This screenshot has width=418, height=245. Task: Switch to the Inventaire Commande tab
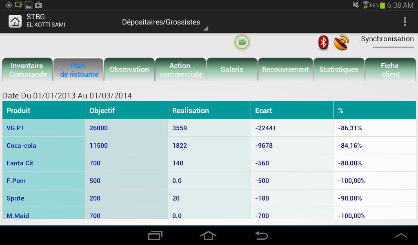(x=28, y=70)
